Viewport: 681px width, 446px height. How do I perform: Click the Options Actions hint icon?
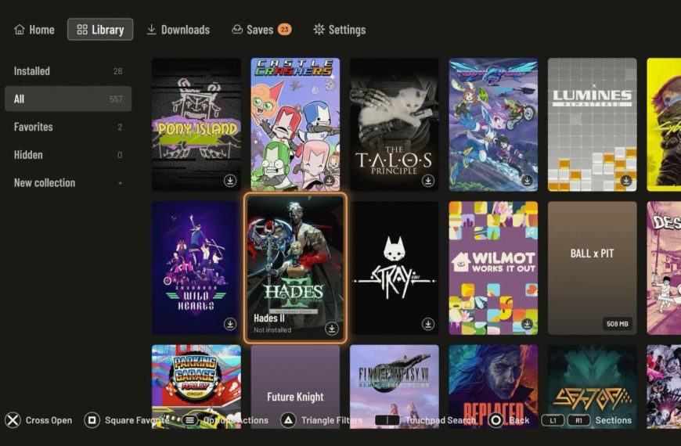(189, 420)
